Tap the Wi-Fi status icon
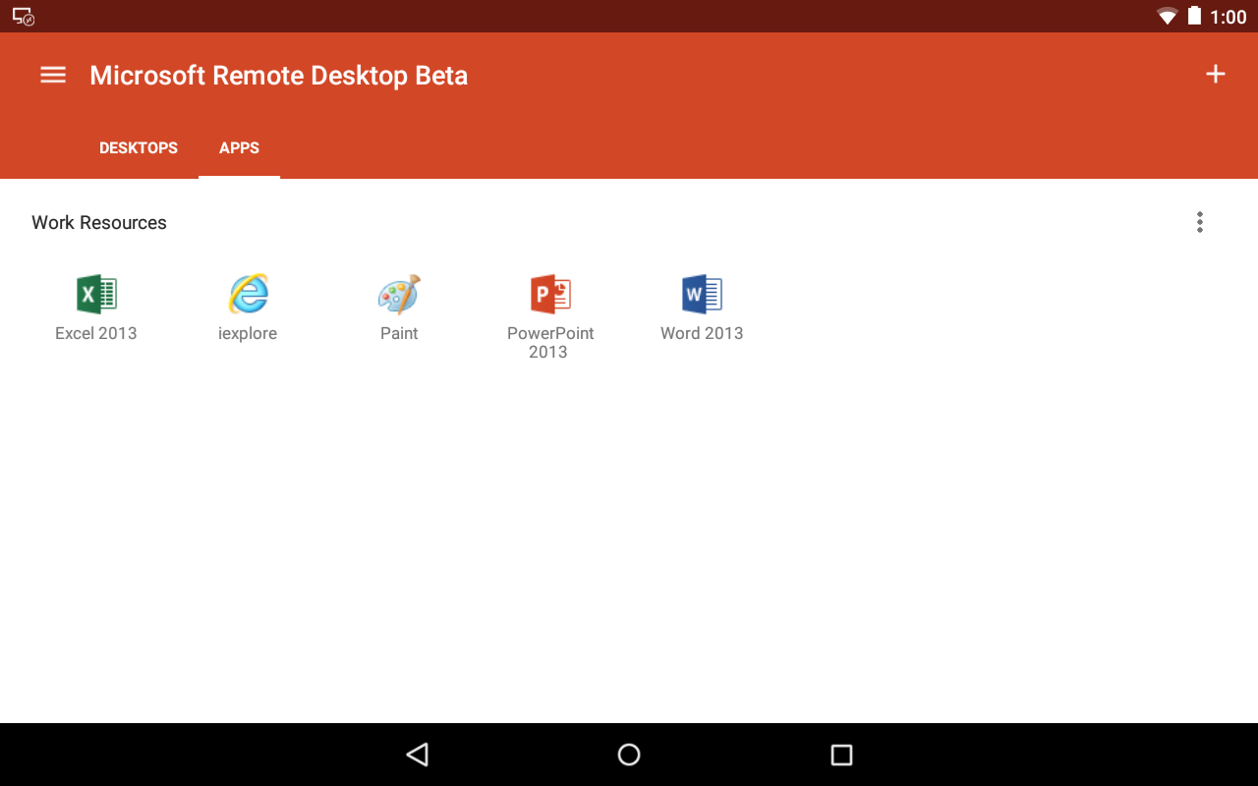 (1168, 16)
